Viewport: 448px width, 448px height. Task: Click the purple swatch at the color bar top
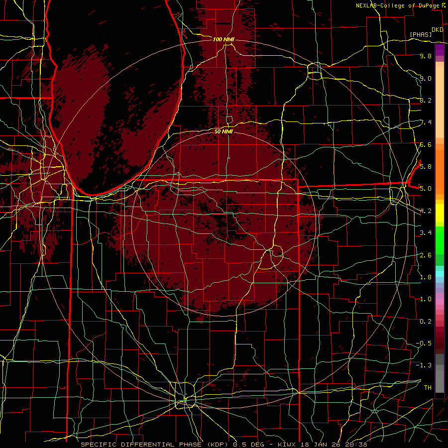(440, 50)
